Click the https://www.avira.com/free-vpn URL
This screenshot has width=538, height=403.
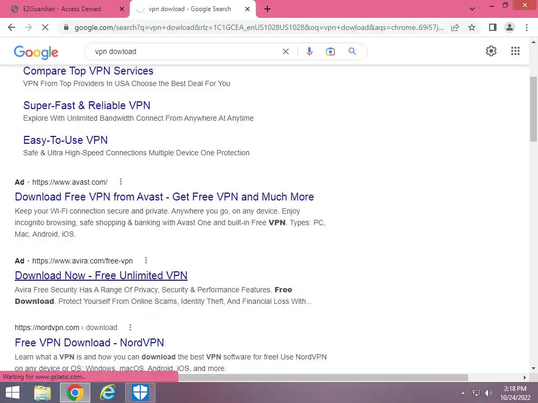(82, 261)
